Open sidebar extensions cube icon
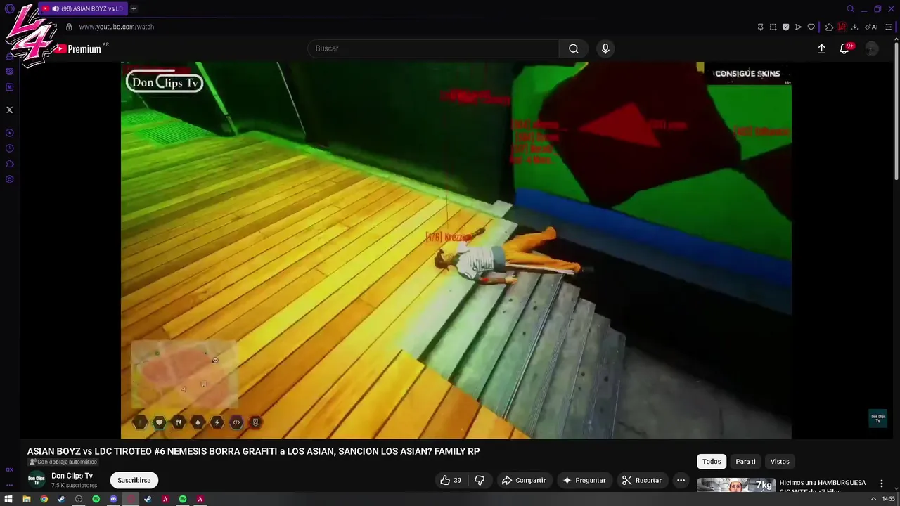The height and width of the screenshot is (506, 900). click(x=9, y=164)
